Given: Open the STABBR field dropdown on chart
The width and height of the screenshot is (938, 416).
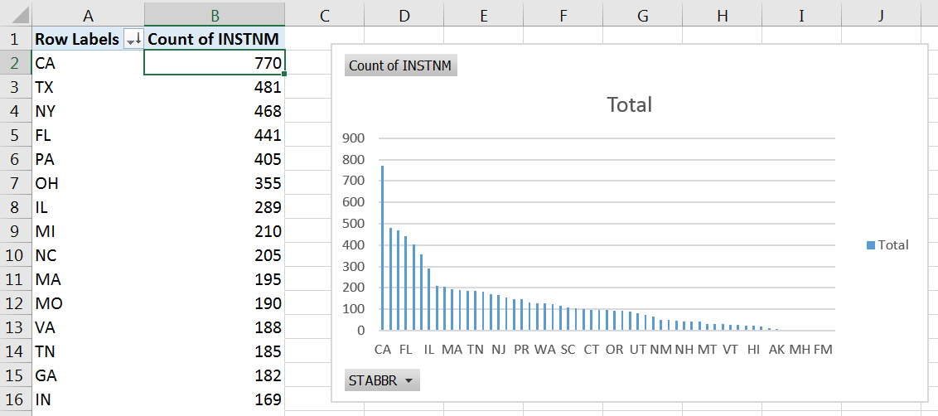Looking at the screenshot, I should [382, 380].
